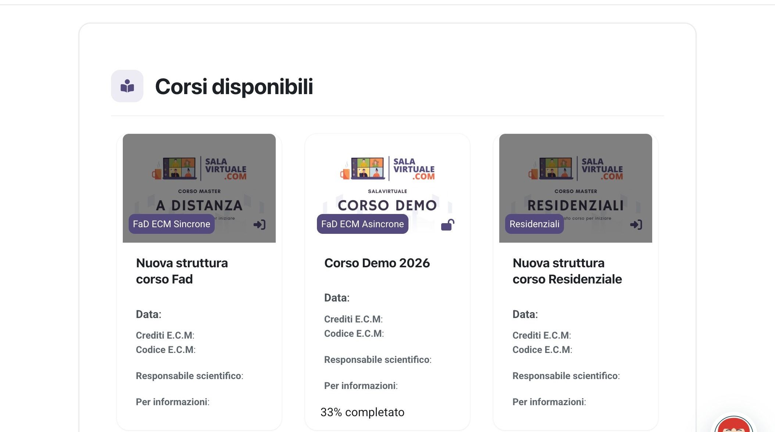Click the unlocked padlock icon on Corso Demo card
The width and height of the screenshot is (775, 432).
(x=448, y=225)
